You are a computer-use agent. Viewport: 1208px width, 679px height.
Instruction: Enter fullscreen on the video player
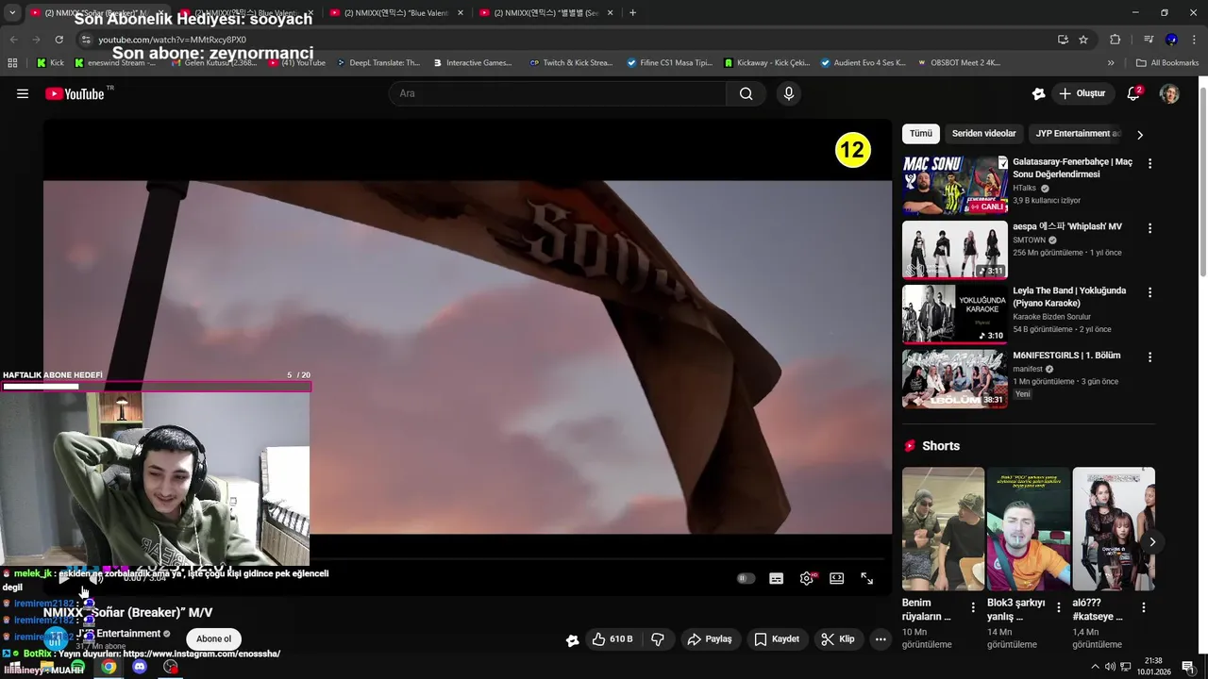pyautogui.click(x=866, y=578)
